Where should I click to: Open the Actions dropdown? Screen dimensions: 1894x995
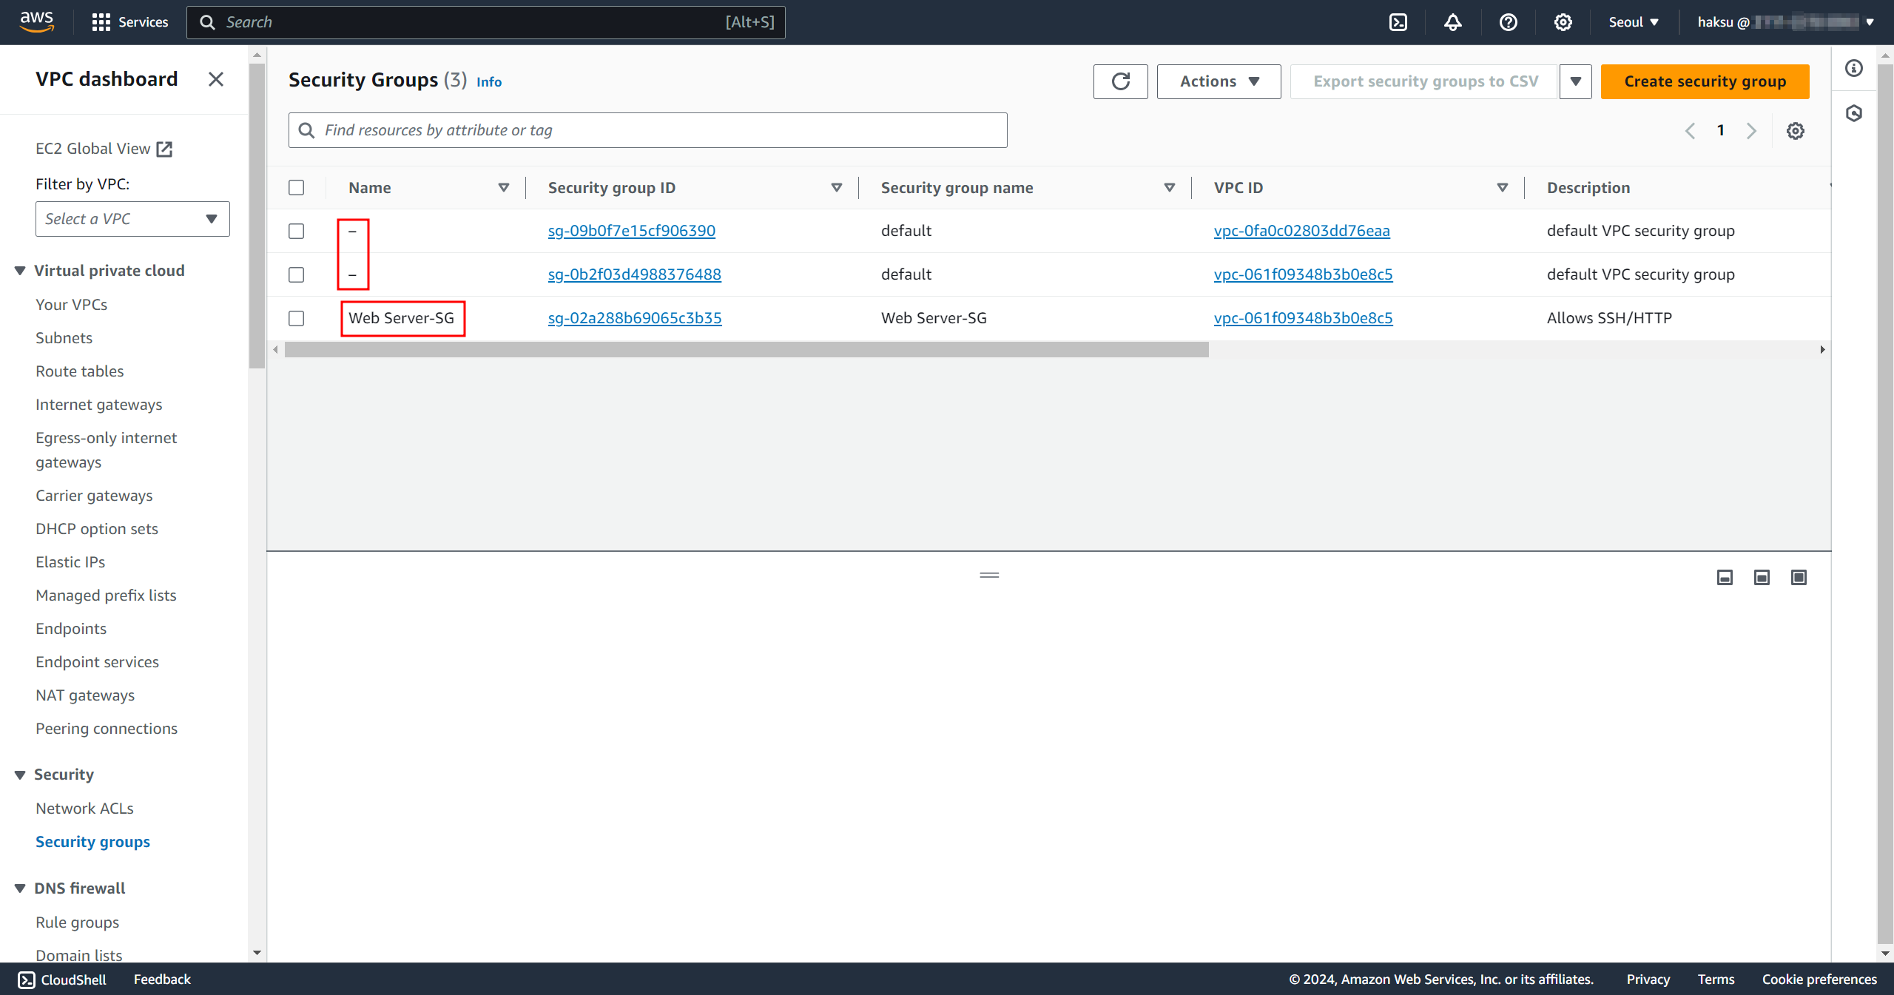pyautogui.click(x=1219, y=81)
